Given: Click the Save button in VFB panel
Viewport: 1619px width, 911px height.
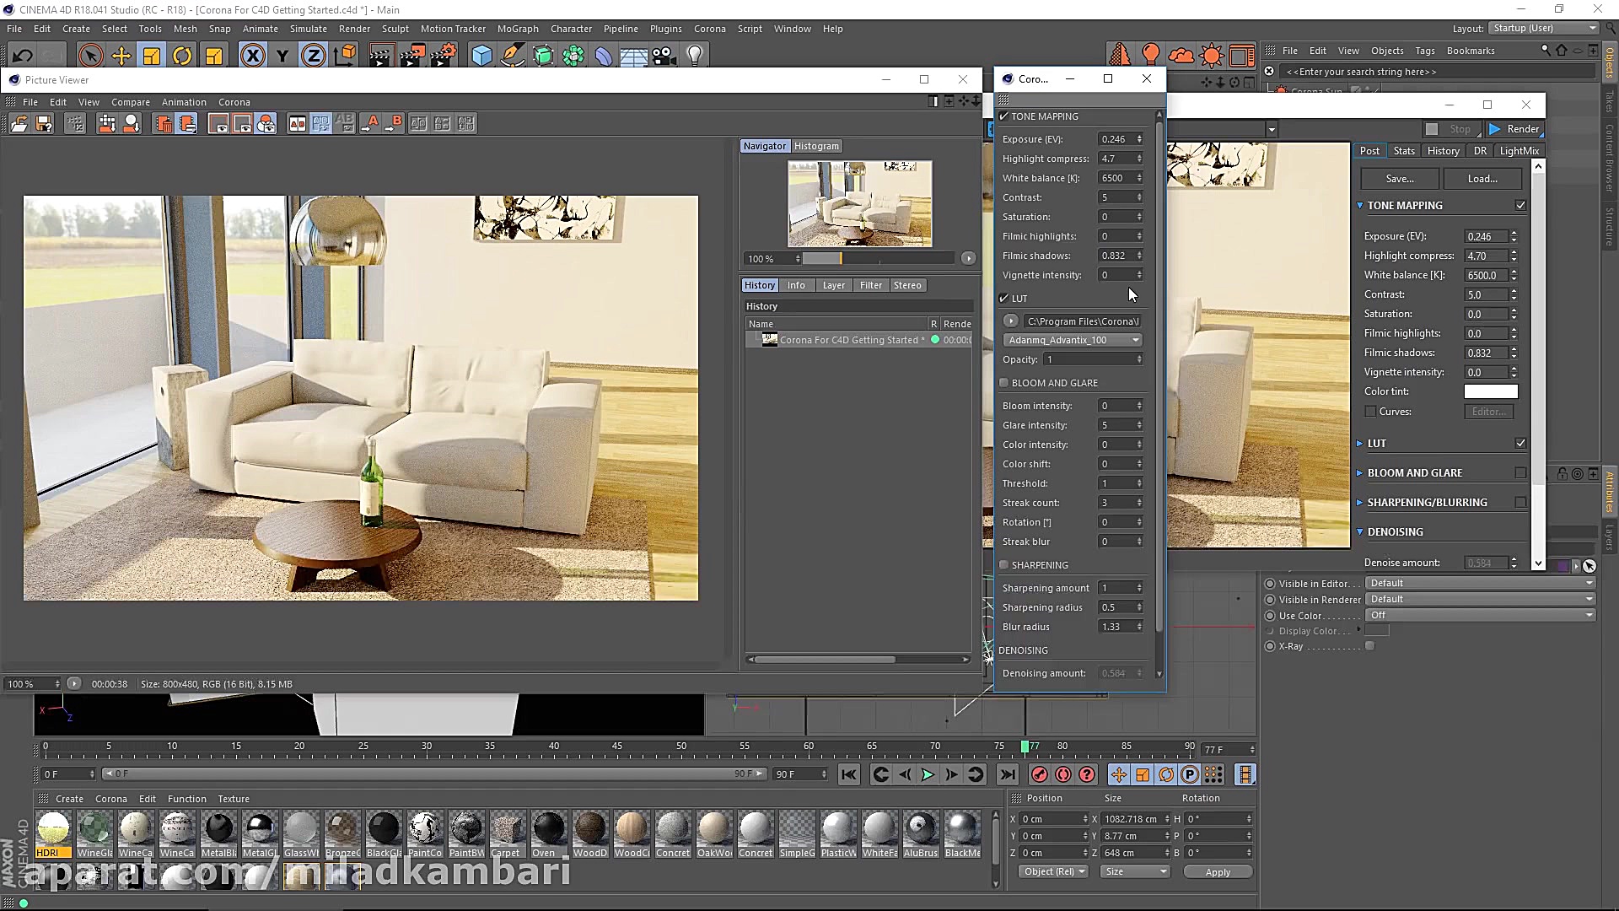Looking at the screenshot, I should point(1399,178).
